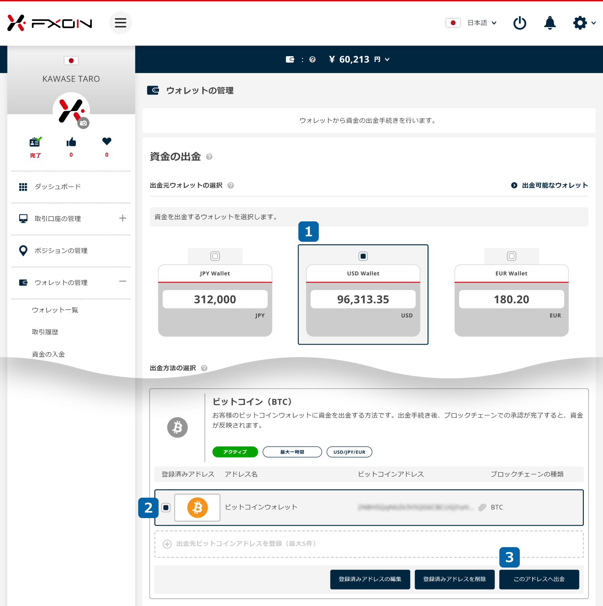Click このアドレスへ出金 button

click(539, 579)
